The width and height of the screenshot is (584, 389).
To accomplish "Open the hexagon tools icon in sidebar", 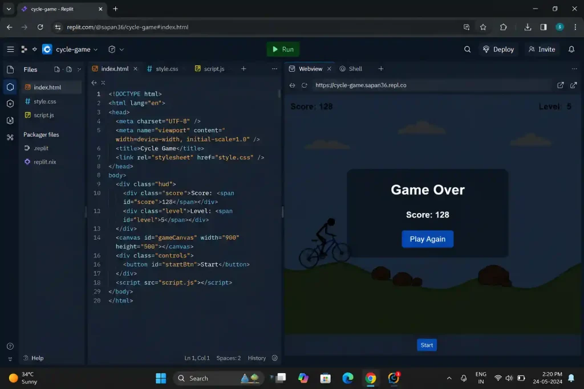I will pyautogui.click(x=10, y=87).
